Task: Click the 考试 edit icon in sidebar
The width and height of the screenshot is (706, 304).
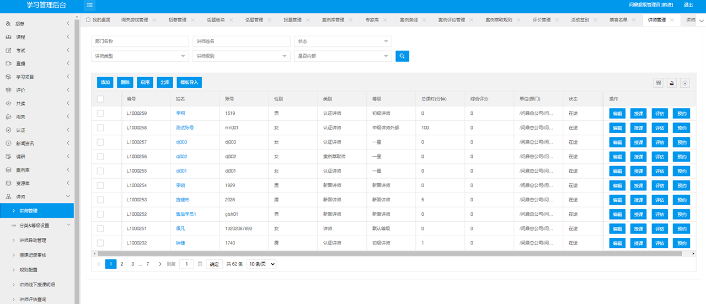Action: coord(8,50)
